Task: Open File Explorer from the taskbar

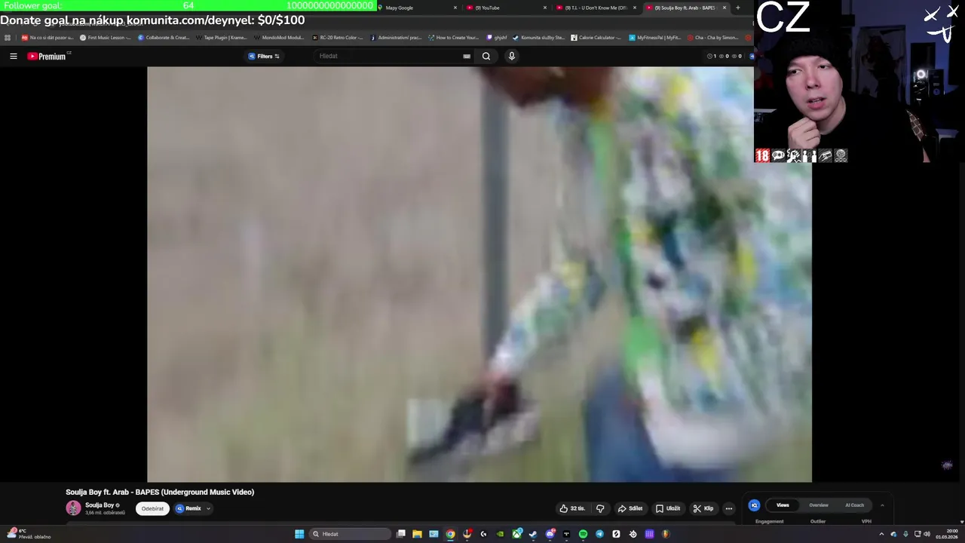Action: click(417, 534)
